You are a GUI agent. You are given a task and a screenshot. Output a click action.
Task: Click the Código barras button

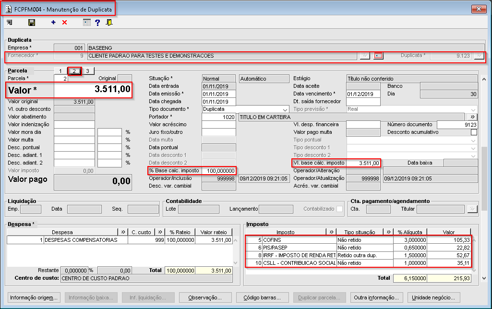(262, 297)
